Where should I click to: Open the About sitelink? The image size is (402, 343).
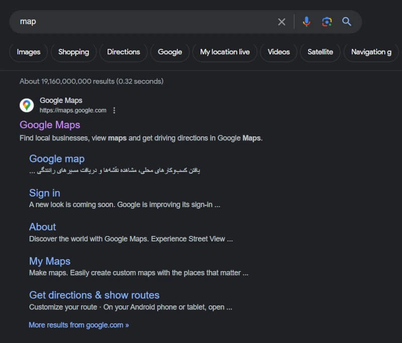[x=43, y=227]
